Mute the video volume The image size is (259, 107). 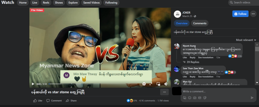166,84
